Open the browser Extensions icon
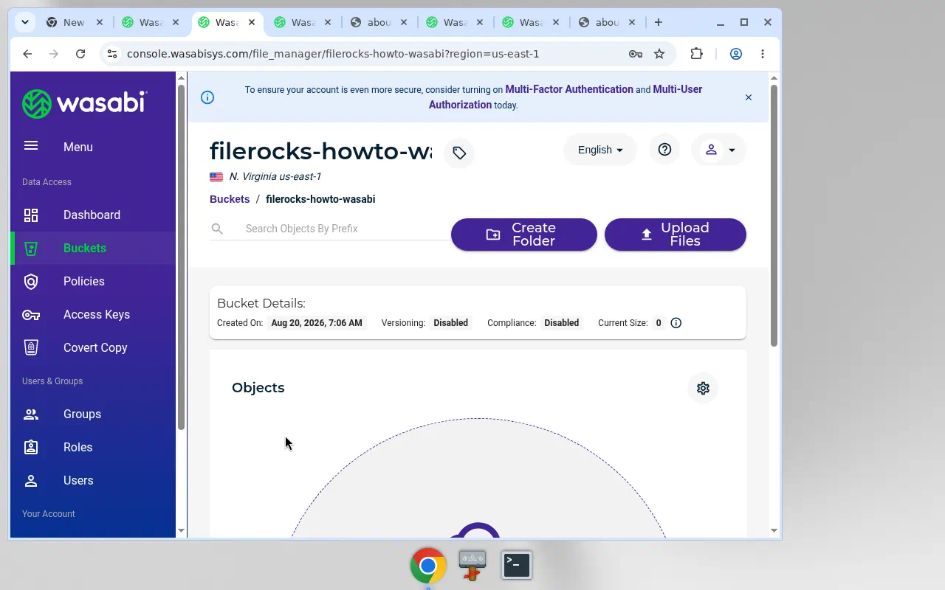Screen dimensions: 945x590 pyautogui.click(x=696, y=54)
